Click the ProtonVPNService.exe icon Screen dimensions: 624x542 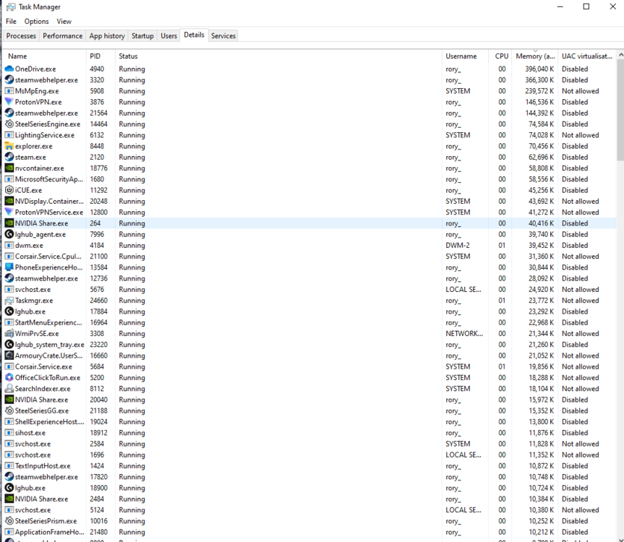(x=9, y=212)
